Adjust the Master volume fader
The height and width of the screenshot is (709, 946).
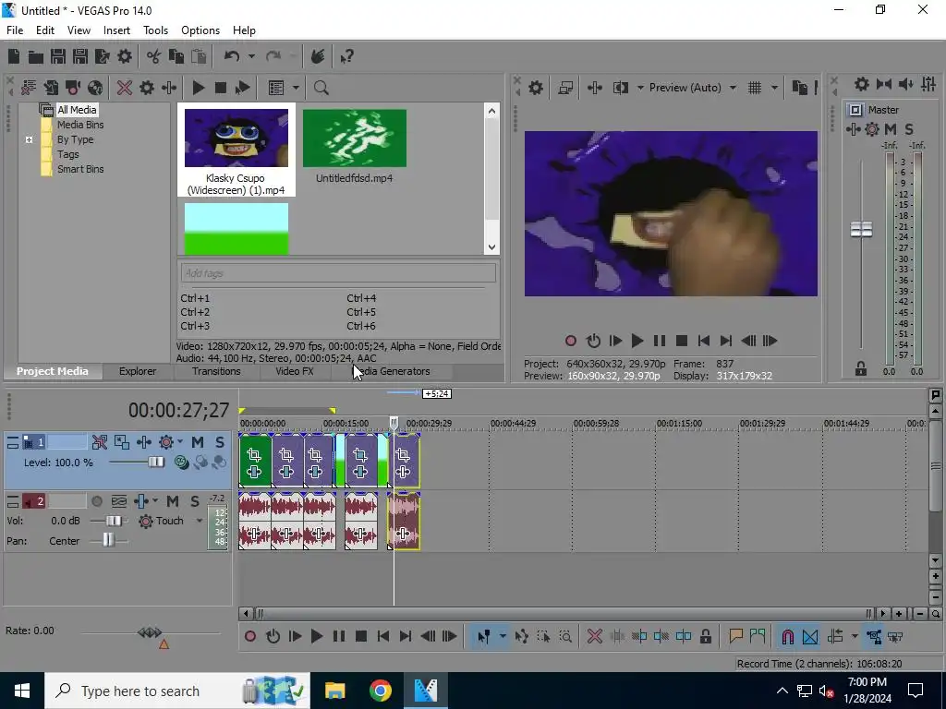[x=861, y=229]
